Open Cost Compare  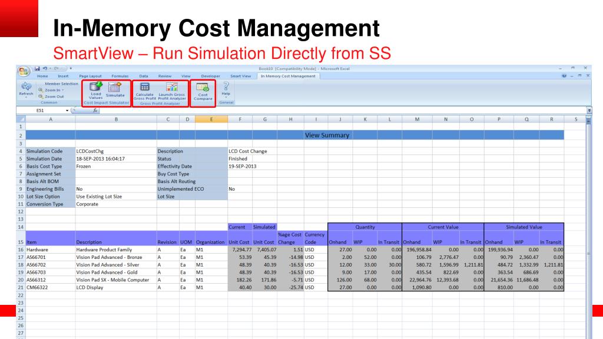(203, 91)
